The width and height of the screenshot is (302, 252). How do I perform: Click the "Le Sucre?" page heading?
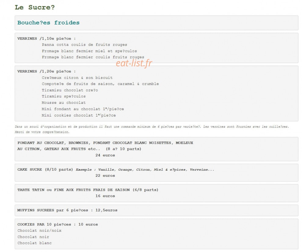[35, 7]
